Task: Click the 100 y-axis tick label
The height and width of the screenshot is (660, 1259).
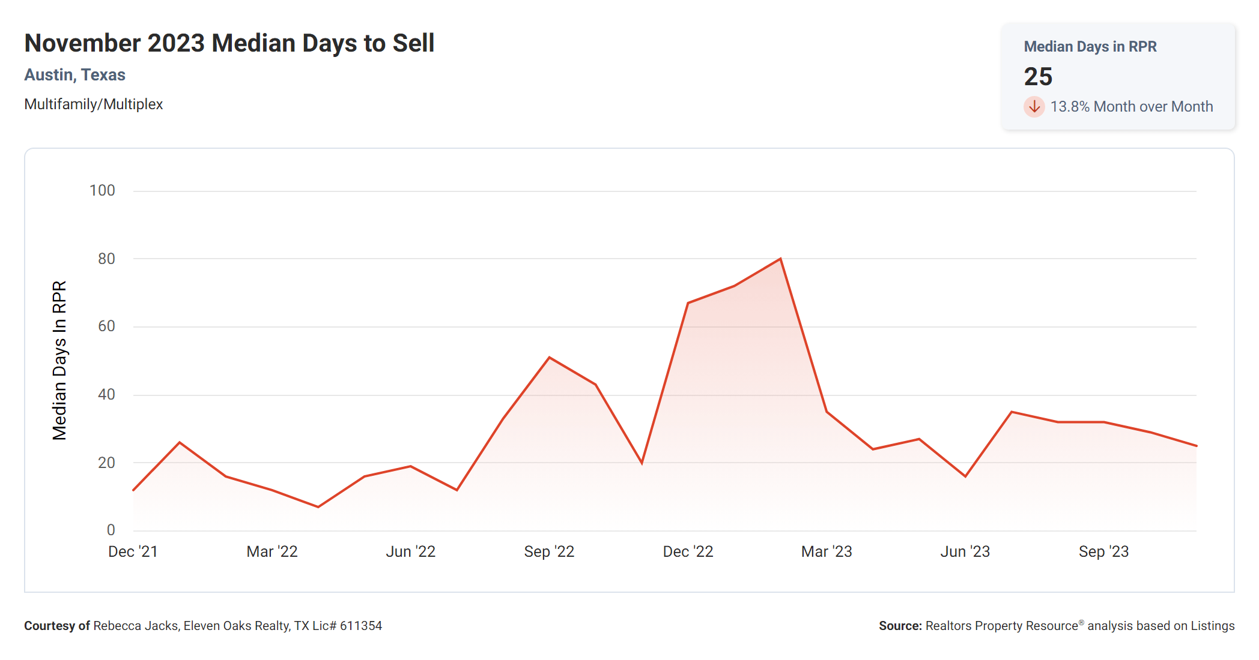Action: point(102,191)
